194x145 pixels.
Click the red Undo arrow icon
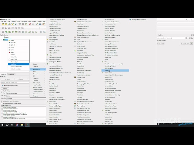pos(30,24)
